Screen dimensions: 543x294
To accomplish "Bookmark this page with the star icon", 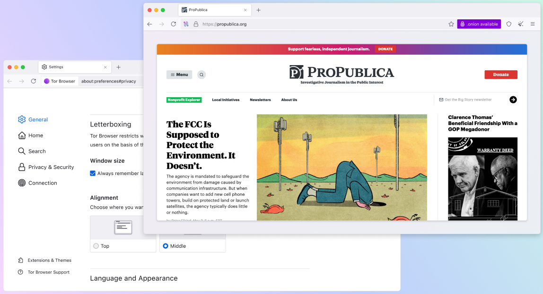I will 451,24.
